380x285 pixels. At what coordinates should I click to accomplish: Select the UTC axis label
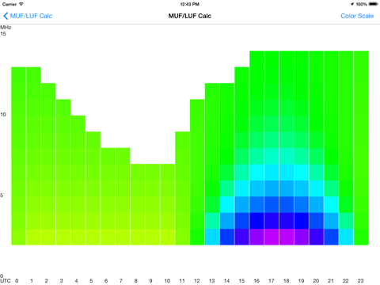[x=6, y=280]
